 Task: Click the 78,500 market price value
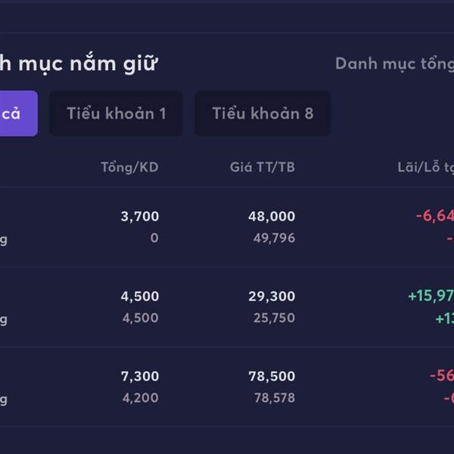click(271, 376)
